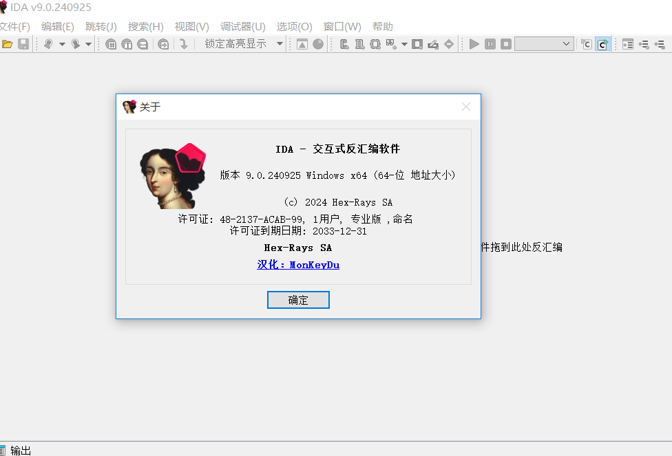Image resolution: width=672 pixels, height=456 pixels.
Task: Toggle the highlighted C pseudocode icon
Action: coord(603,44)
